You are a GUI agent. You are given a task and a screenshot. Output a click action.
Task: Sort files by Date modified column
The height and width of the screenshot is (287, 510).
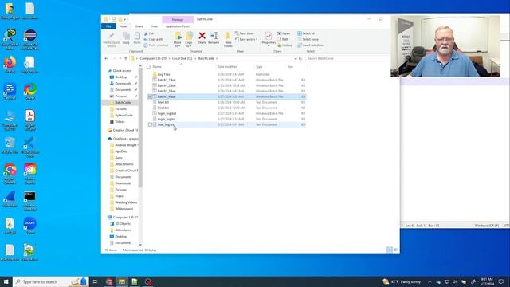click(228, 67)
